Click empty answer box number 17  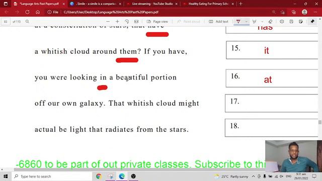point(271,103)
